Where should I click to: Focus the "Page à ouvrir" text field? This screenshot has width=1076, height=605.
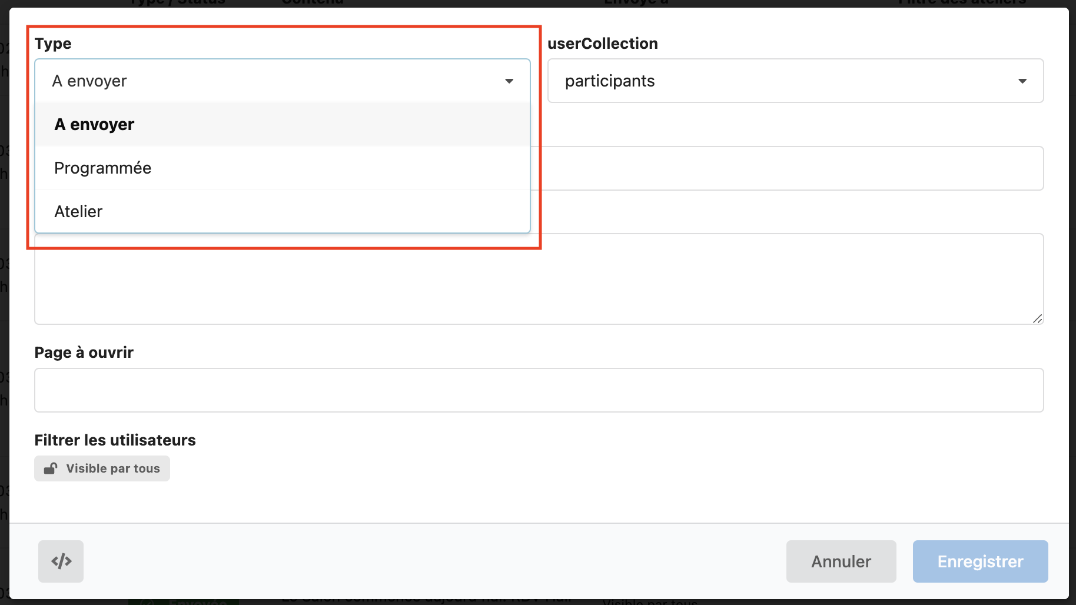coord(539,390)
